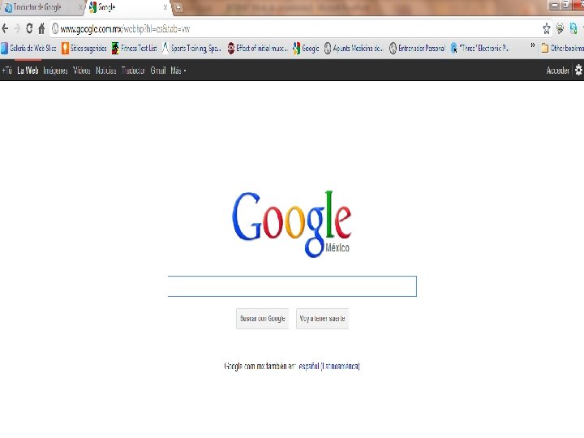Go to Videos in the Google bar
This screenshot has height=438, width=584.
(x=82, y=71)
